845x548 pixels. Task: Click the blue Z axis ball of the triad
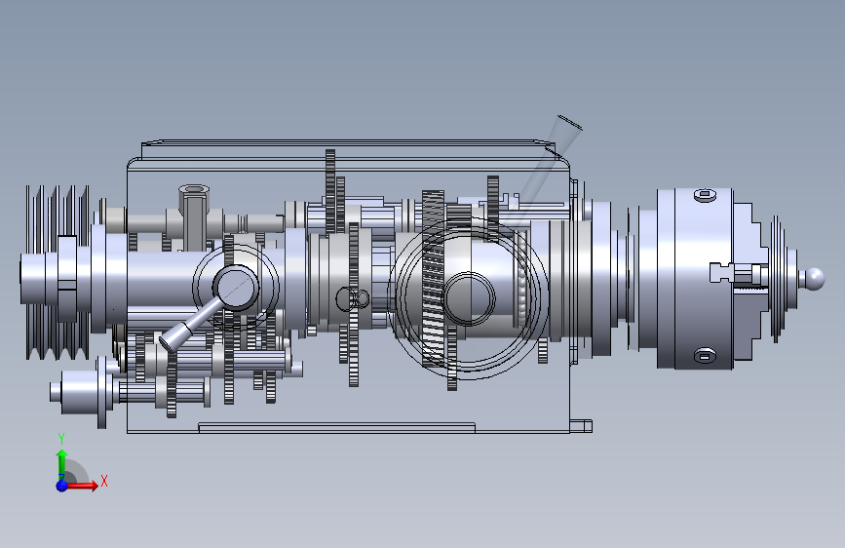[x=62, y=486]
